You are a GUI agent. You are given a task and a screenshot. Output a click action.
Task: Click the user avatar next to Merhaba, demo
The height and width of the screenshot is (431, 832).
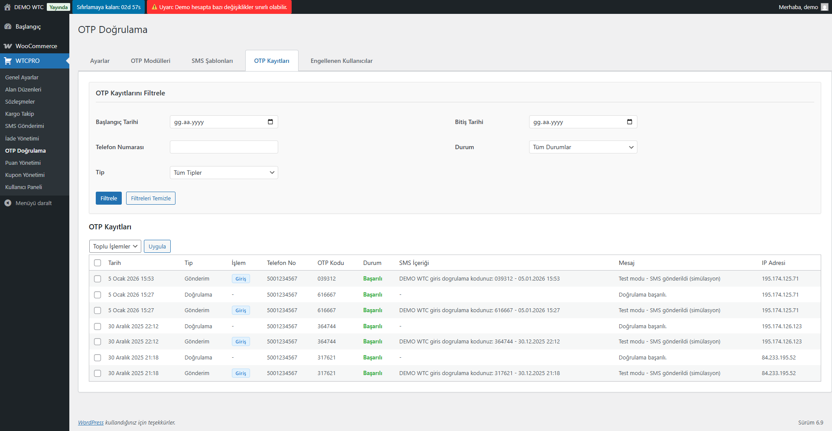pos(825,7)
